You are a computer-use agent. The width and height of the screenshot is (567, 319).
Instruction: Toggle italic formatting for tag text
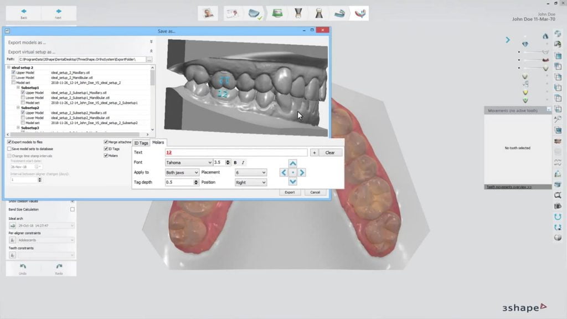pos(243,162)
